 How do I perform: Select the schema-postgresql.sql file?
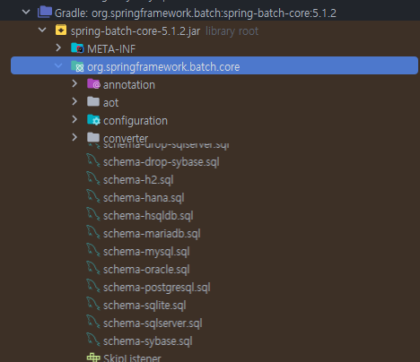[x=157, y=288]
